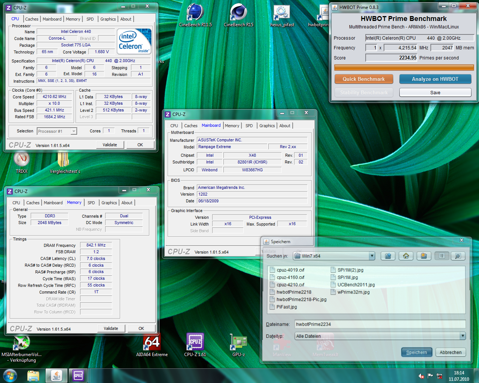This screenshot has height=383, width=479.
Task: Select cpuz-4210.cvf file
Action: point(287,285)
